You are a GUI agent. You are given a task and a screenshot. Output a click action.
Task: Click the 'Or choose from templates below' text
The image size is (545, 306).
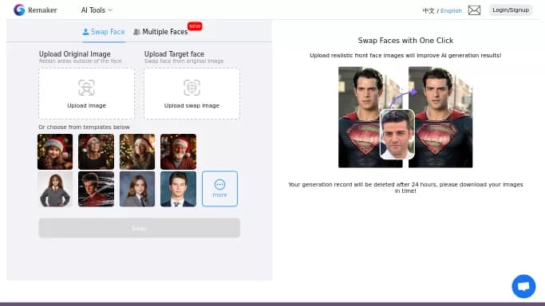84,127
